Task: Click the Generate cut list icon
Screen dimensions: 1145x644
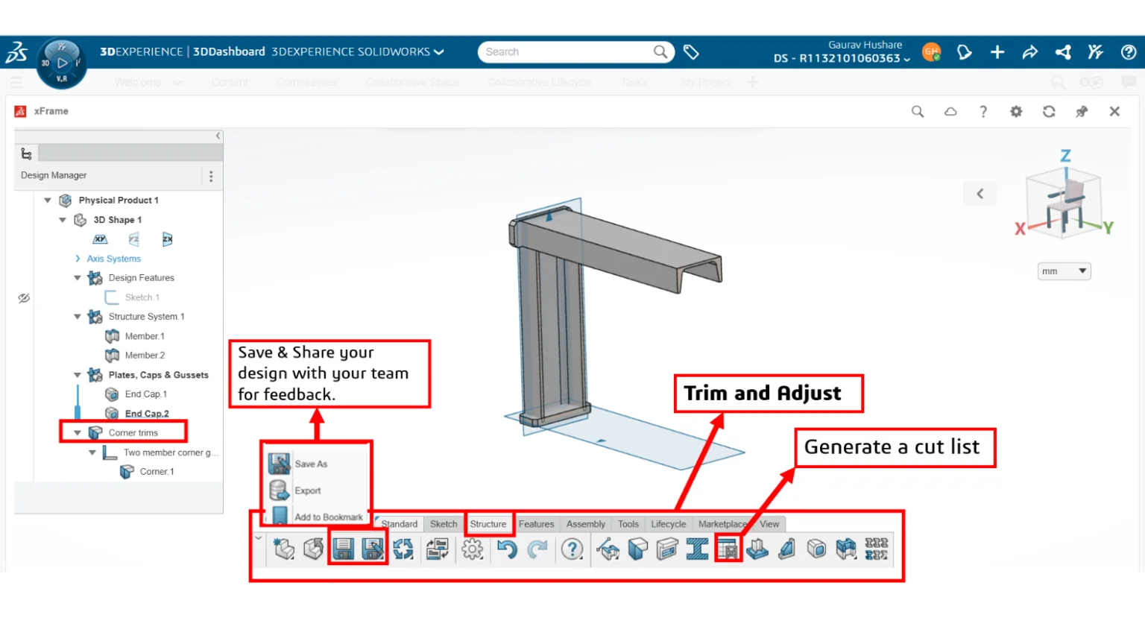Action: pos(728,549)
